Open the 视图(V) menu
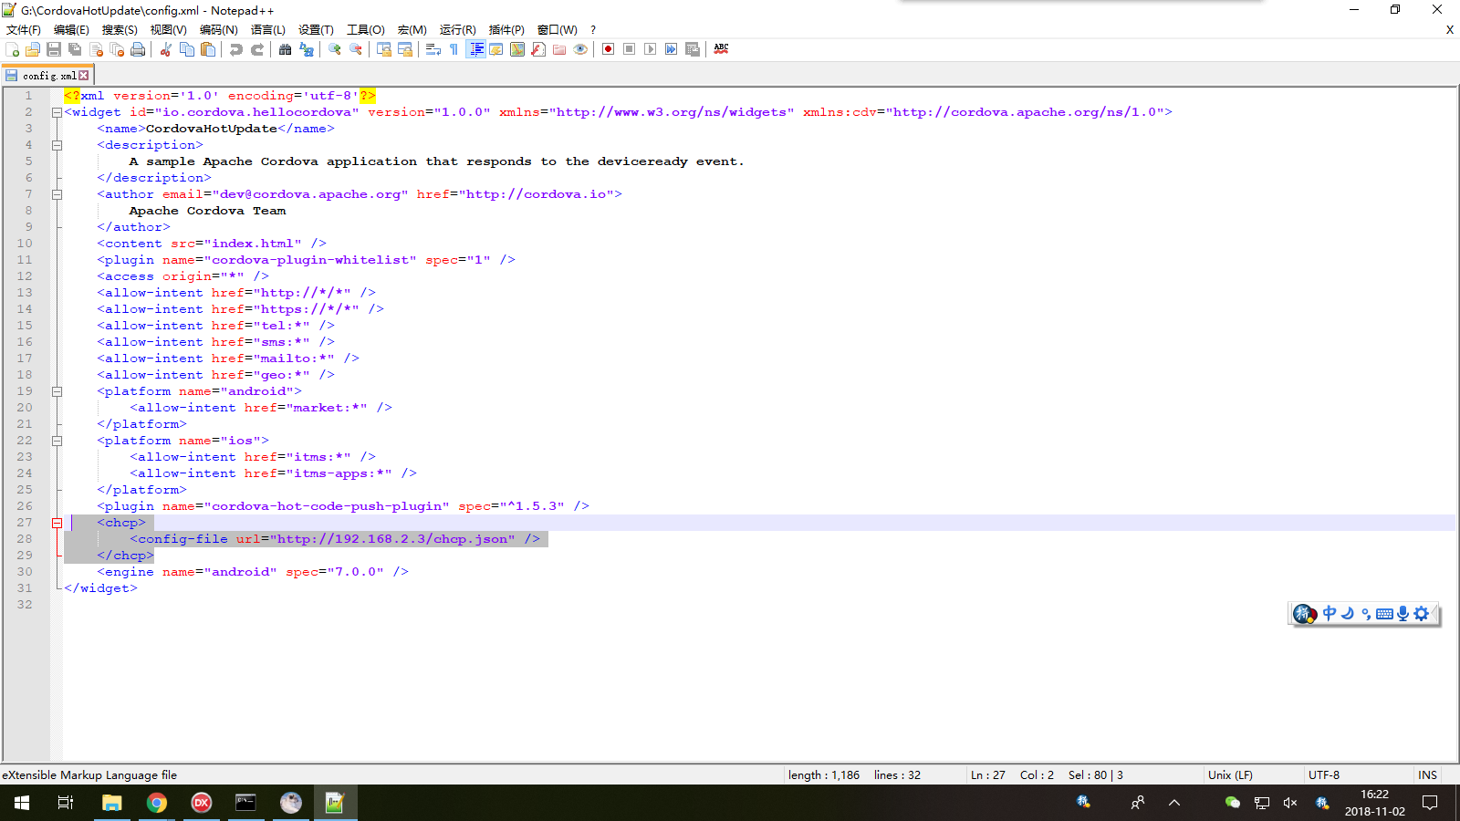The image size is (1460, 821). coord(169,30)
